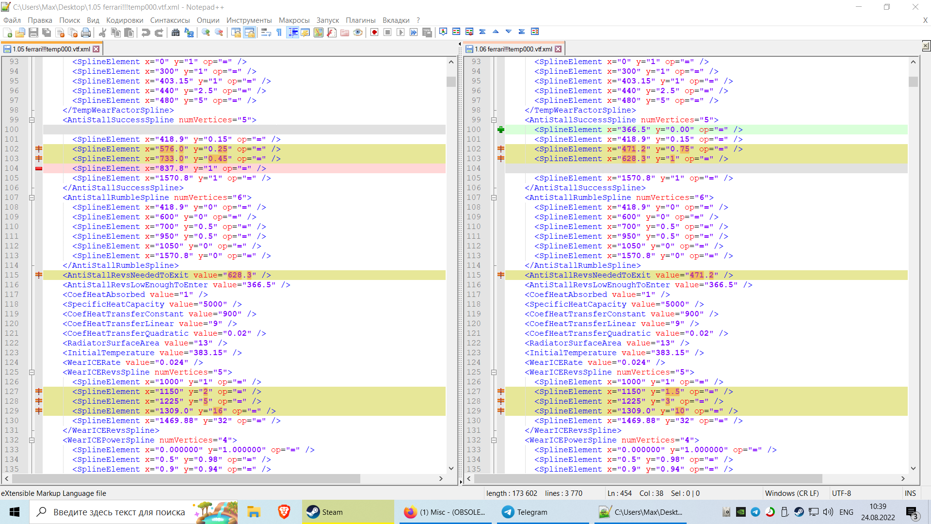931x524 pixels.
Task: Collapse WearICEPowerSpline fold in left pane
Action: point(32,440)
